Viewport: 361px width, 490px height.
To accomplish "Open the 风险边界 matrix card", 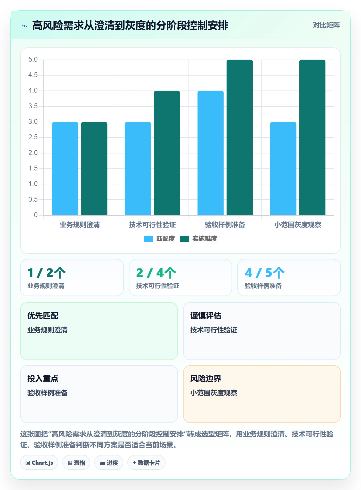I will [262, 394].
